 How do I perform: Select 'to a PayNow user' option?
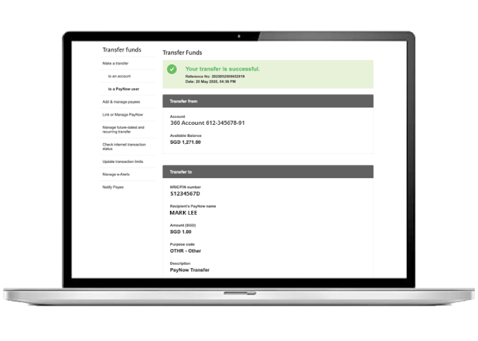click(124, 89)
